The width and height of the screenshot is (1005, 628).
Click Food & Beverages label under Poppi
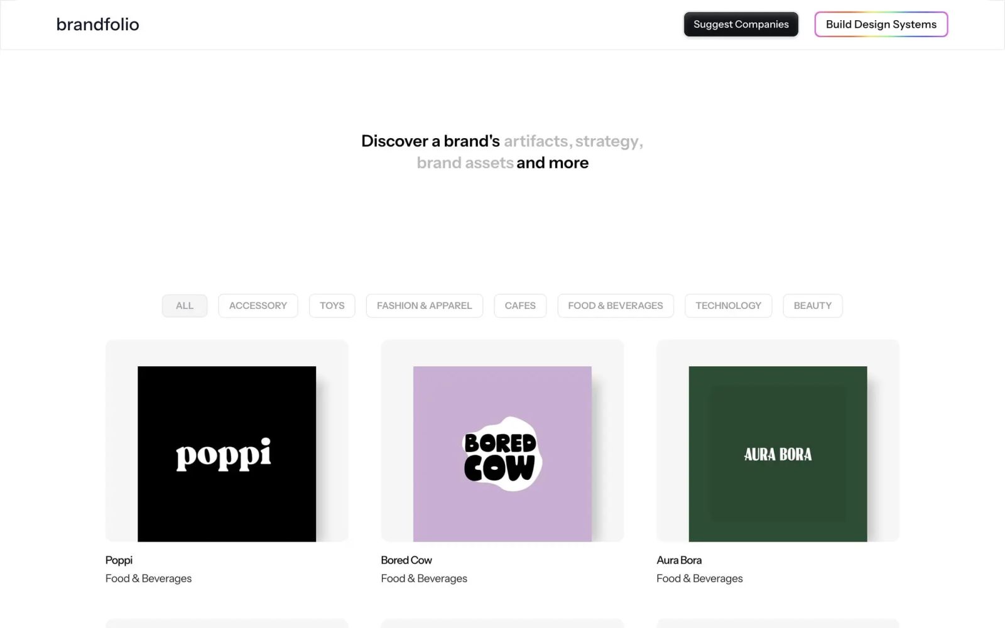tap(149, 578)
